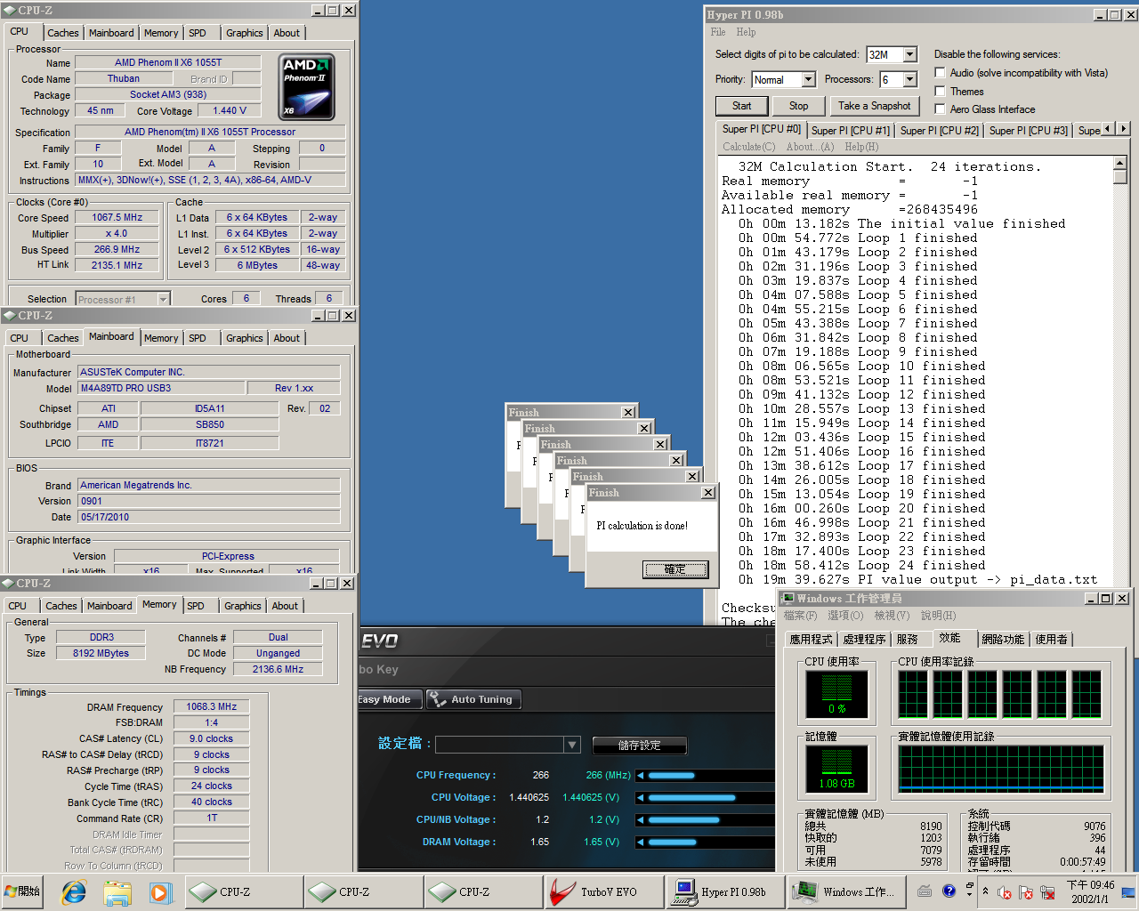1139x911 pixels.
Task: Switch to Hyper PI 0.98b taskbar item
Action: coord(725,891)
